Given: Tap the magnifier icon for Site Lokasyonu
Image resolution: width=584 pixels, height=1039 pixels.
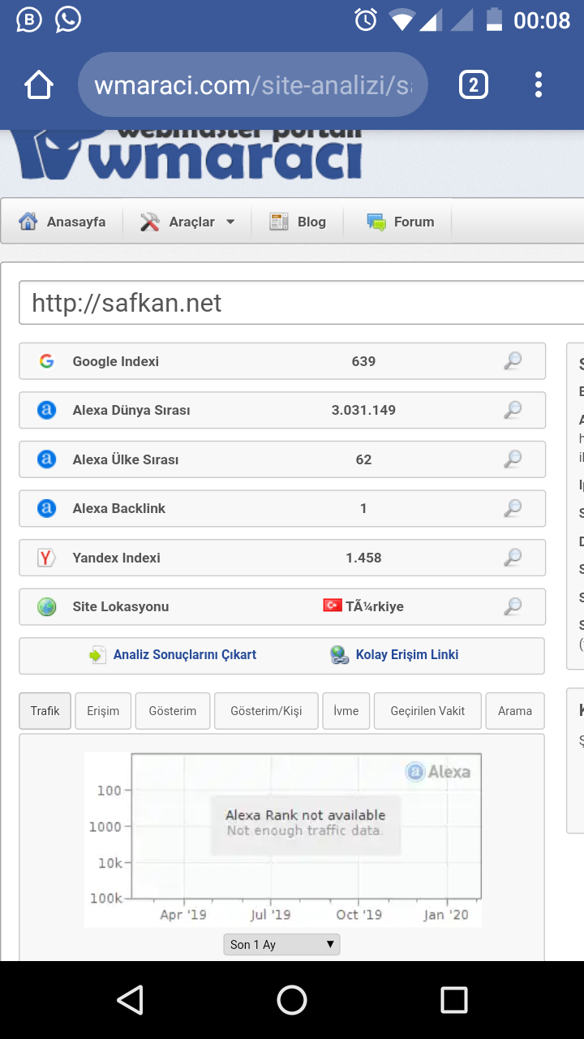Looking at the screenshot, I should 513,606.
